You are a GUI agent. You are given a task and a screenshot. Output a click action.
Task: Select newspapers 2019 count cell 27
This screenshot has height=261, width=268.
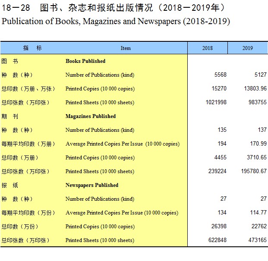point(264,199)
